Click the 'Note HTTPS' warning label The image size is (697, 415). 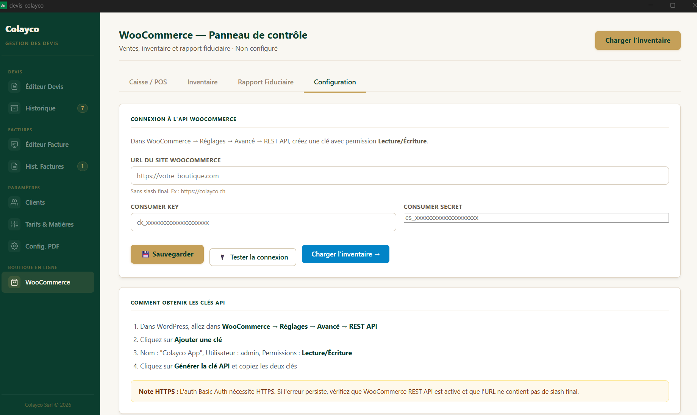point(158,392)
